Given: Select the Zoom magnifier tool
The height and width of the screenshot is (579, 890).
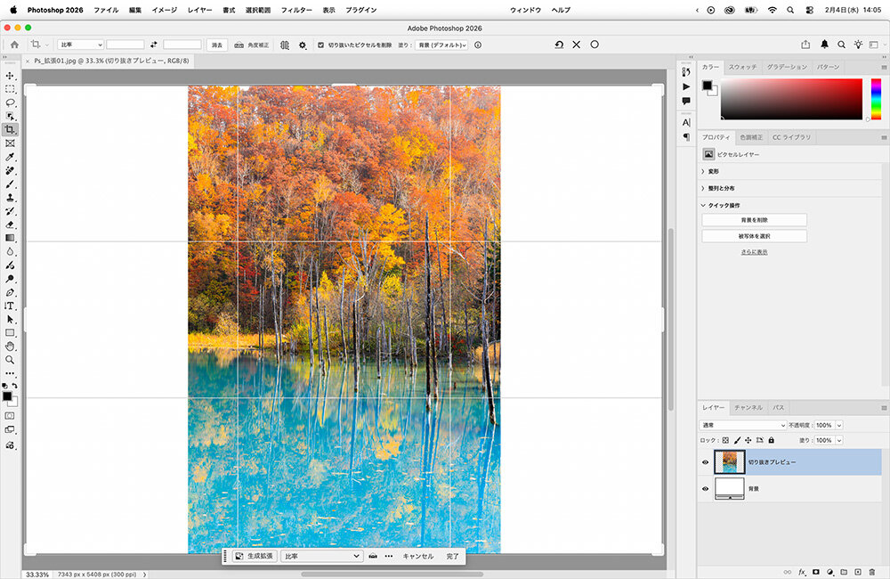Looking at the screenshot, I should (10, 360).
